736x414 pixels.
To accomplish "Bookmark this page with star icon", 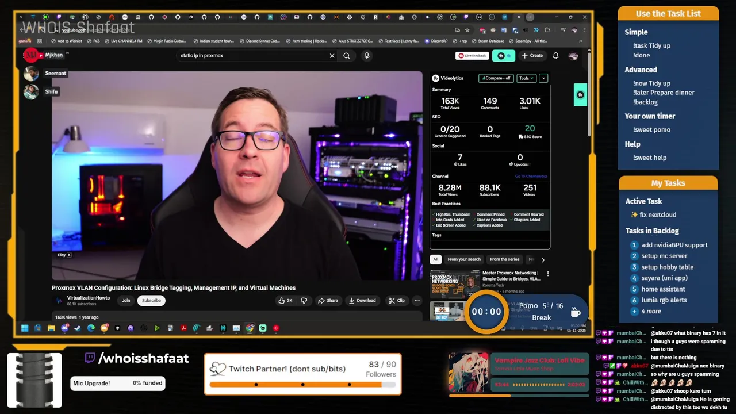I will click(467, 30).
